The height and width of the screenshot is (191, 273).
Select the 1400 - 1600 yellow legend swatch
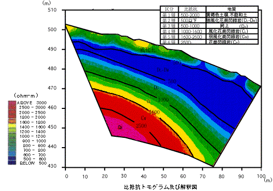pyautogui.click(x=12, y=126)
